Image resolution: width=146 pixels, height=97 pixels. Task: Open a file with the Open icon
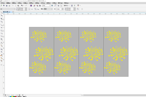click(x=4, y=6)
